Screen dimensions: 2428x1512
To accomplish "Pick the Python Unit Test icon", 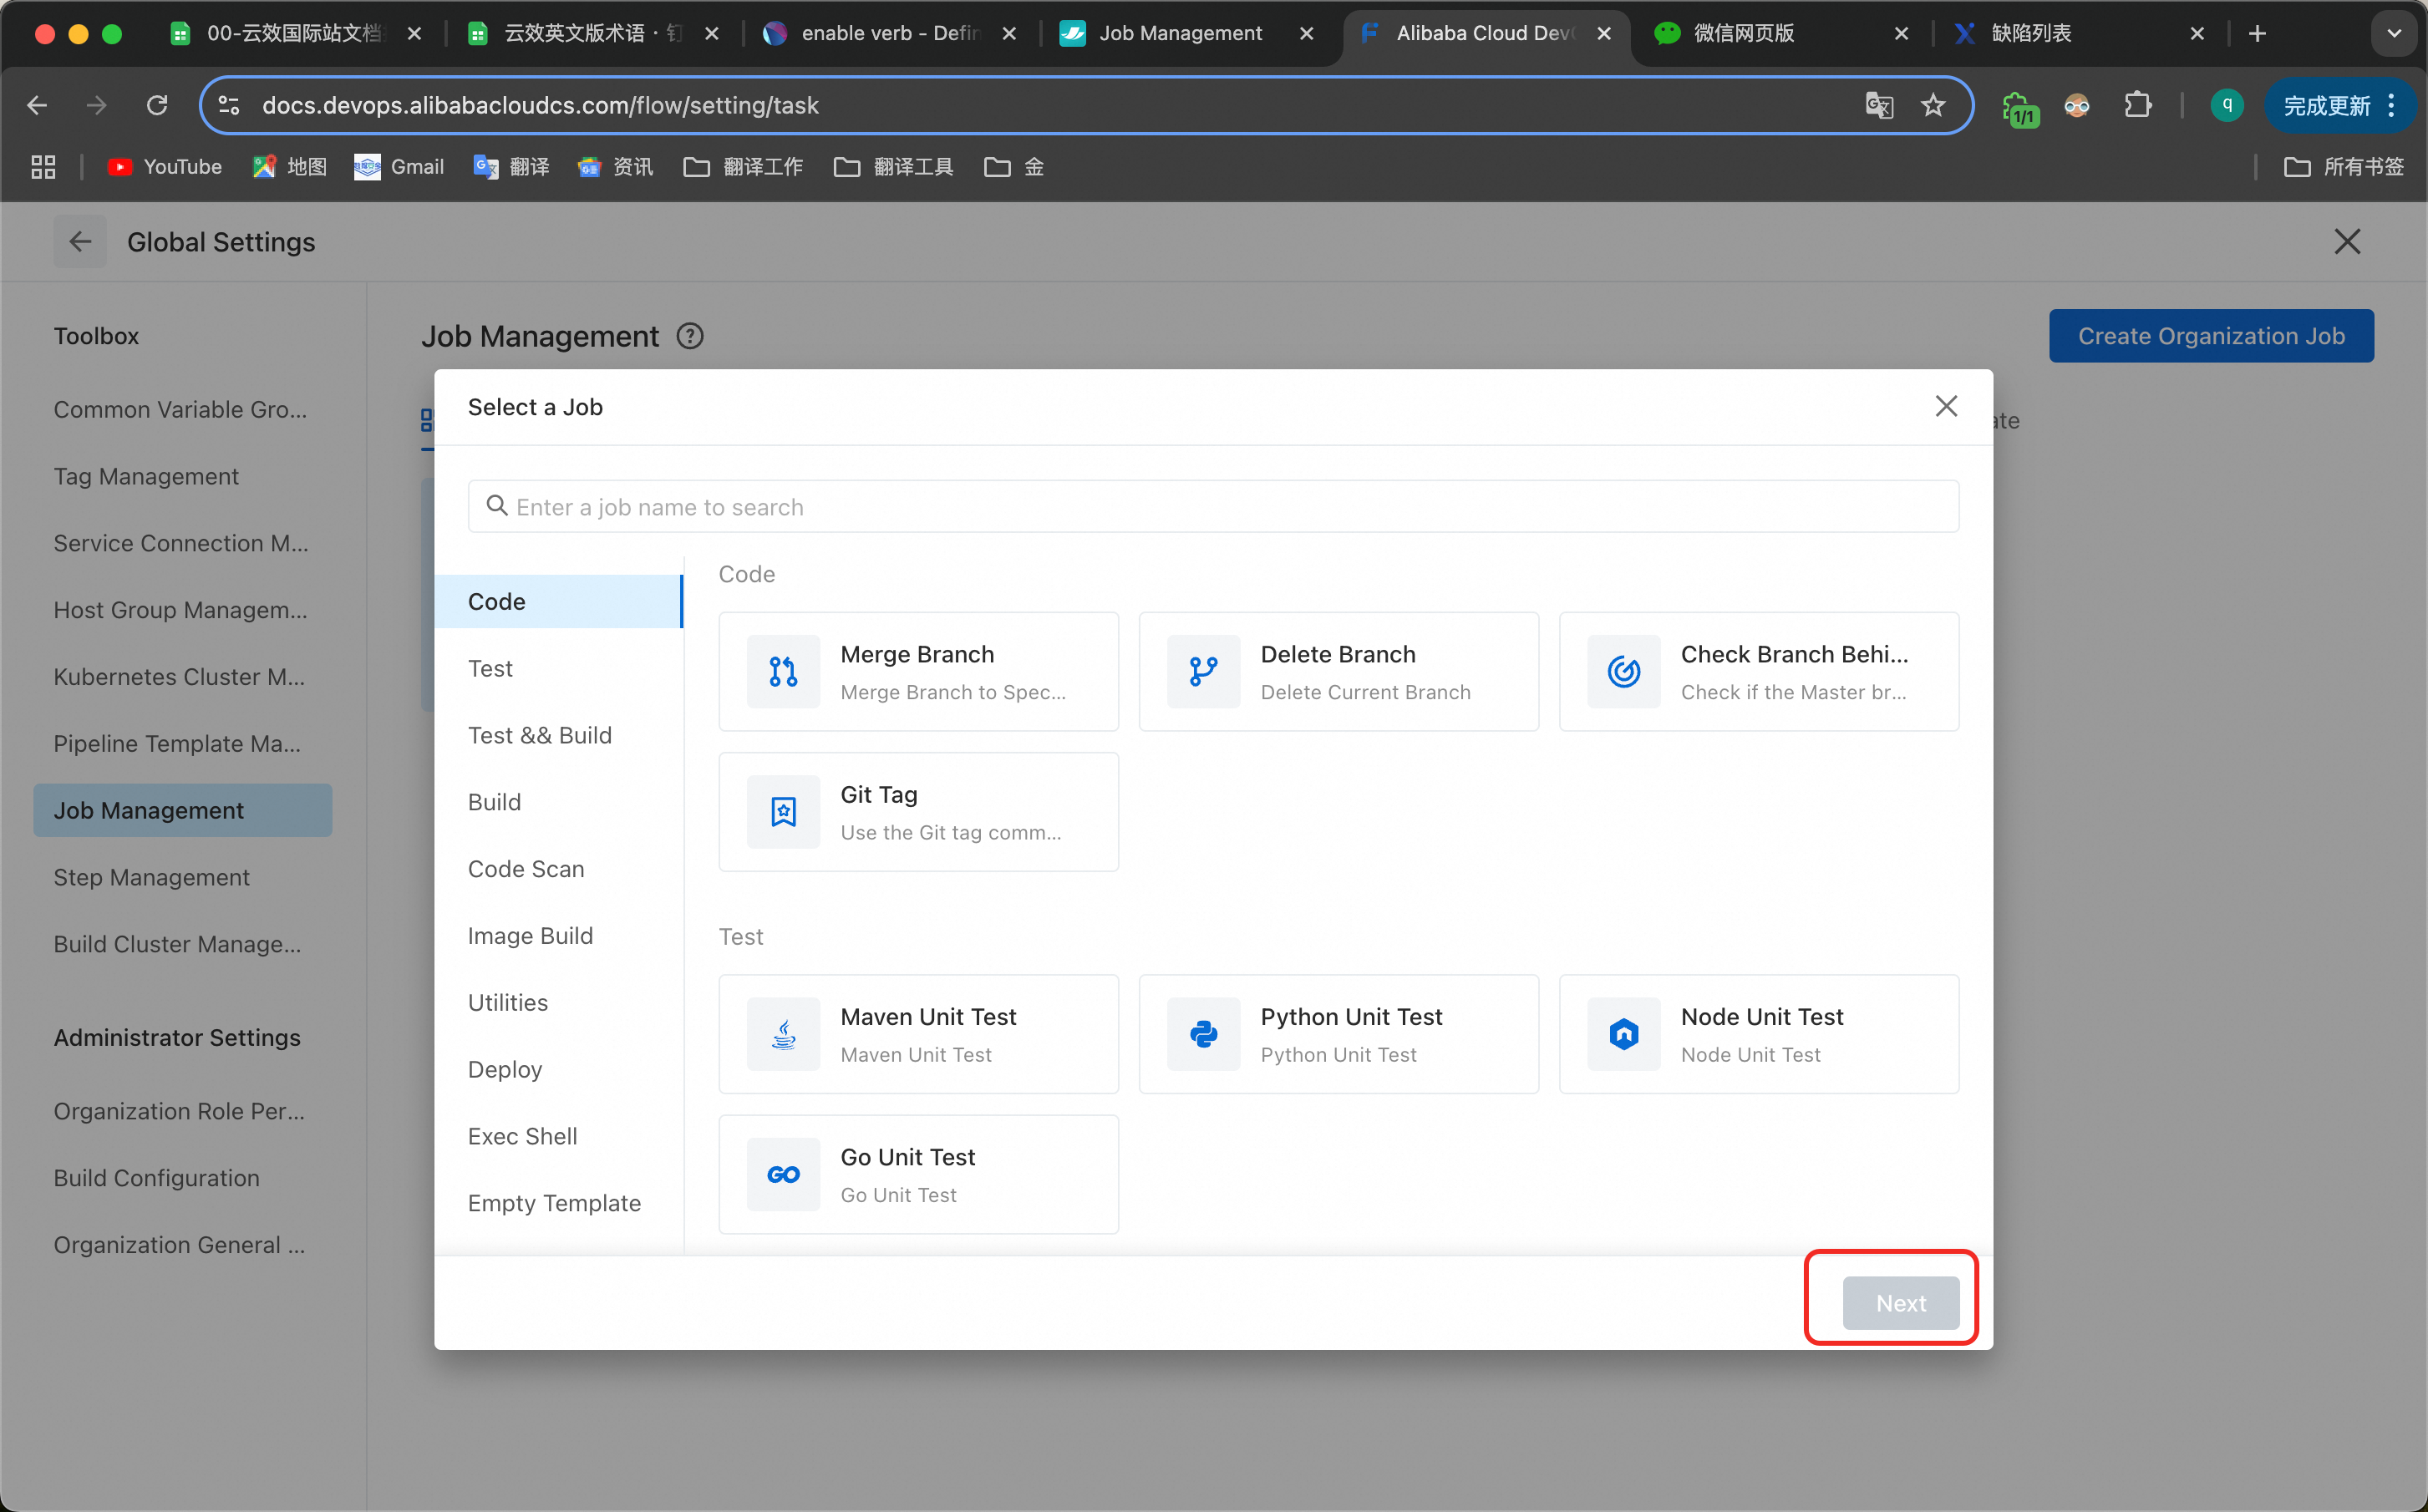I will pos(1203,1034).
